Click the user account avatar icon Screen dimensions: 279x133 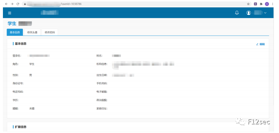[x=249, y=13]
